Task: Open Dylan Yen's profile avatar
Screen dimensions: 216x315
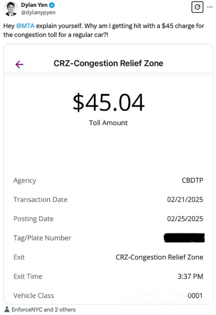Action: (11, 9)
